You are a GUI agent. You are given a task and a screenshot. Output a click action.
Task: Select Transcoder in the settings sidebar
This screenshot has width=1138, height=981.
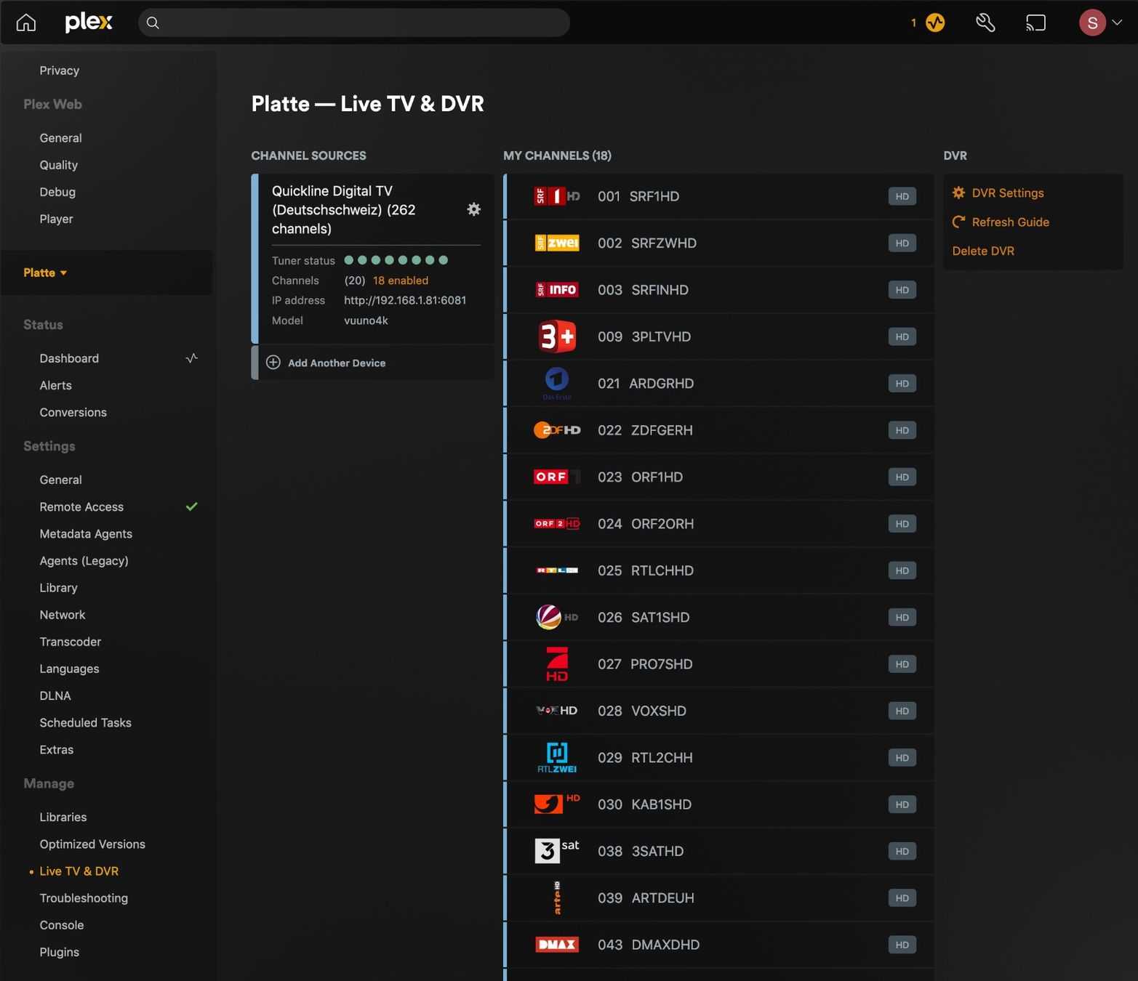click(71, 642)
